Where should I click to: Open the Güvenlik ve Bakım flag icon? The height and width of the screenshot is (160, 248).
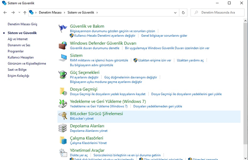click(63, 29)
